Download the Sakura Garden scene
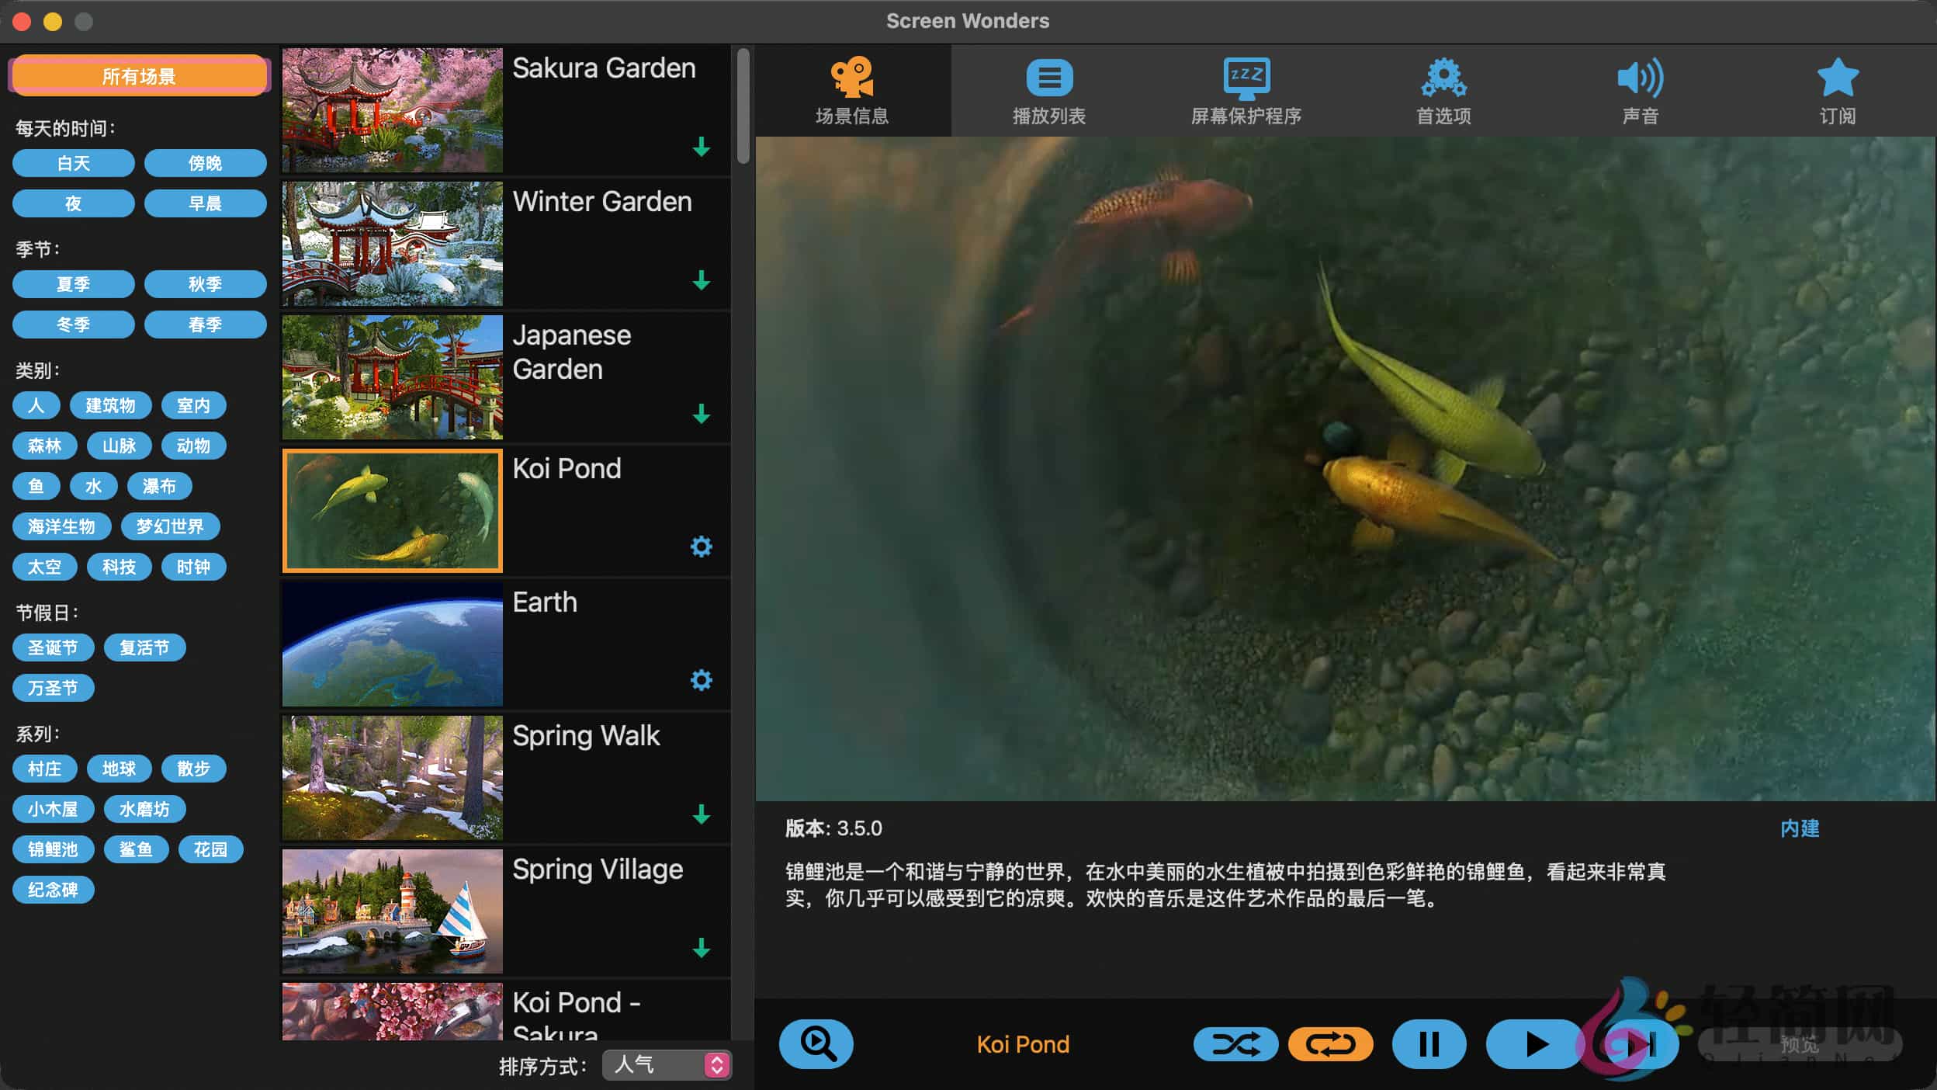This screenshot has height=1090, width=1937. coord(699,148)
